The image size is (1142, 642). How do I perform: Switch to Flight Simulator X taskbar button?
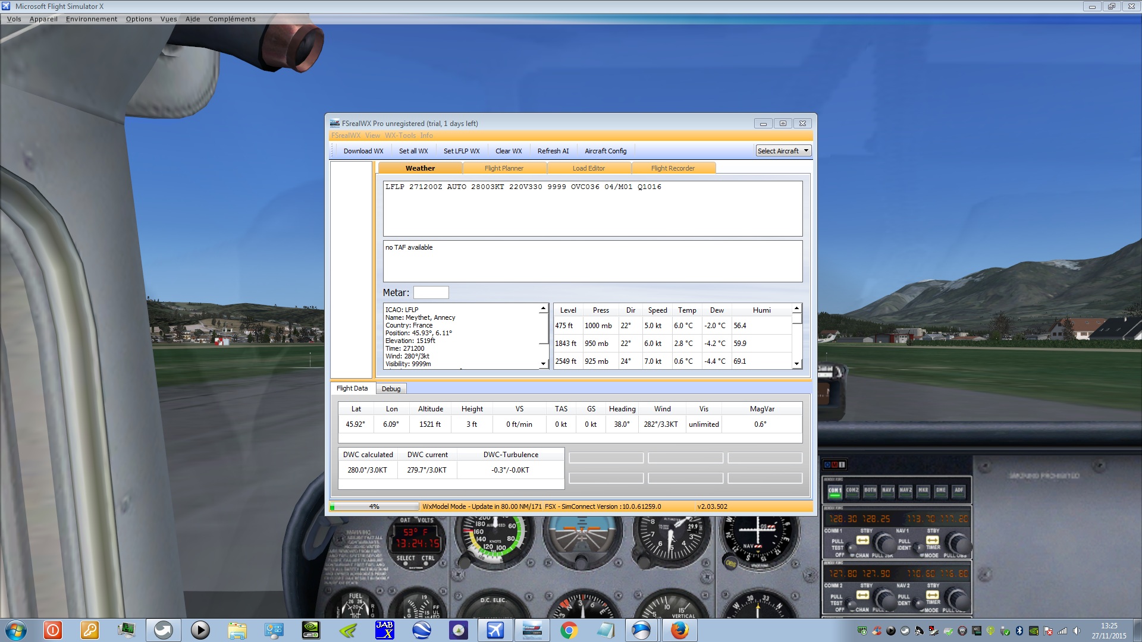[x=495, y=630]
